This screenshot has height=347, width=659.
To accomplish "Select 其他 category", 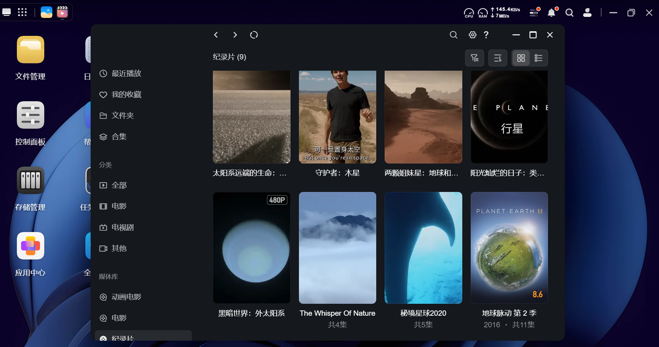I will [x=143, y=249].
